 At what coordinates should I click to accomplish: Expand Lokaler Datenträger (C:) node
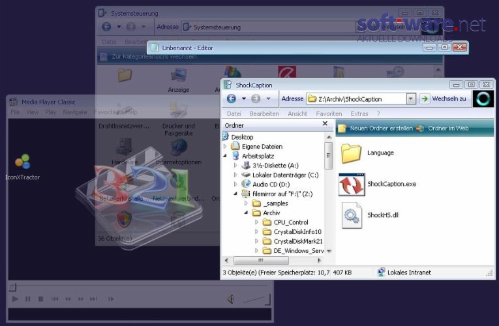click(235, 175)
